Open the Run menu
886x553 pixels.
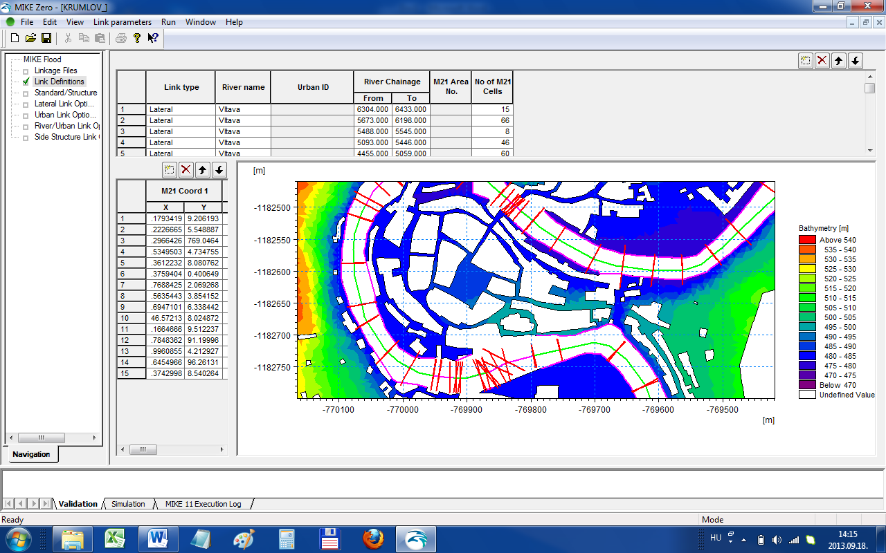click(168, 22)
